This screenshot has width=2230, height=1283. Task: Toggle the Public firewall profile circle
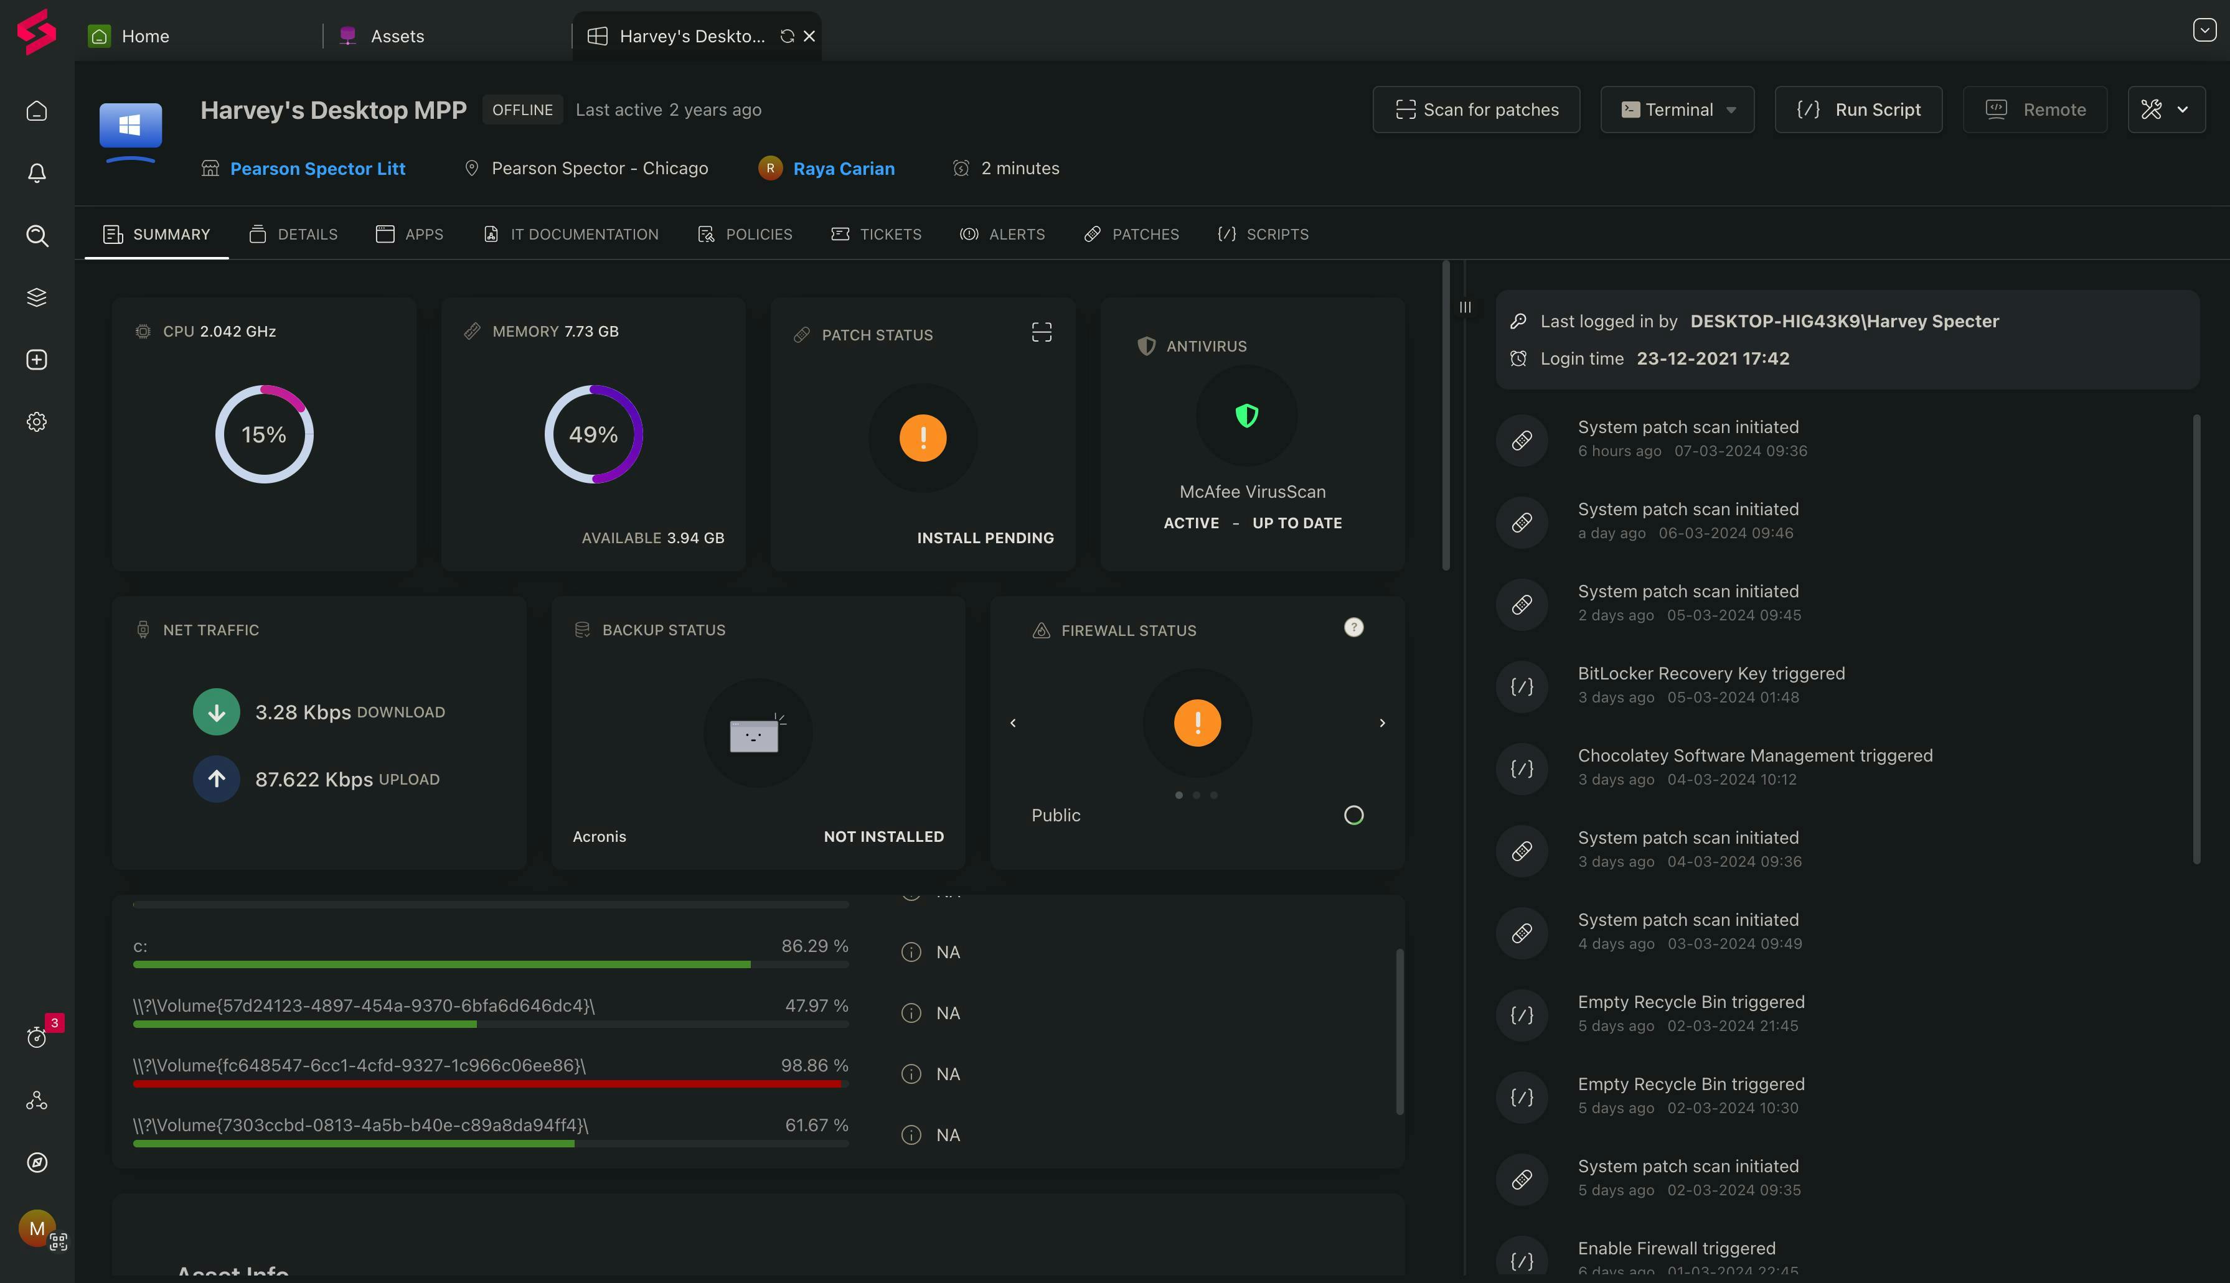click(1353, 815)
